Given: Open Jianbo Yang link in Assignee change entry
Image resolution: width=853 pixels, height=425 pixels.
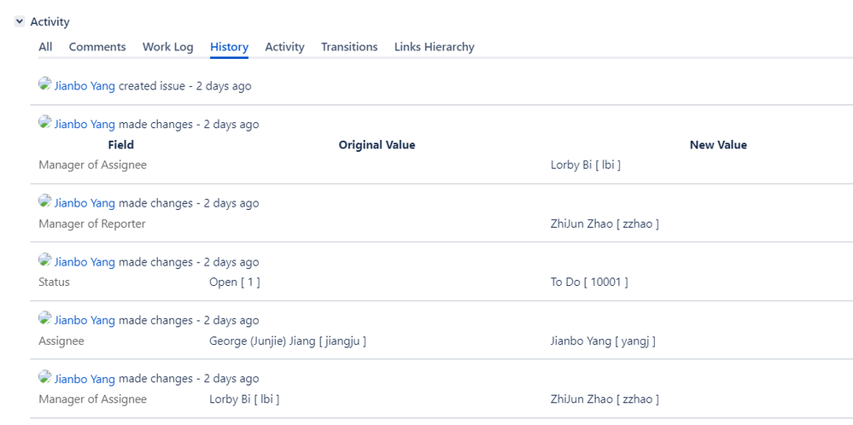Looking at the screenshot, I should coord(85,321).
